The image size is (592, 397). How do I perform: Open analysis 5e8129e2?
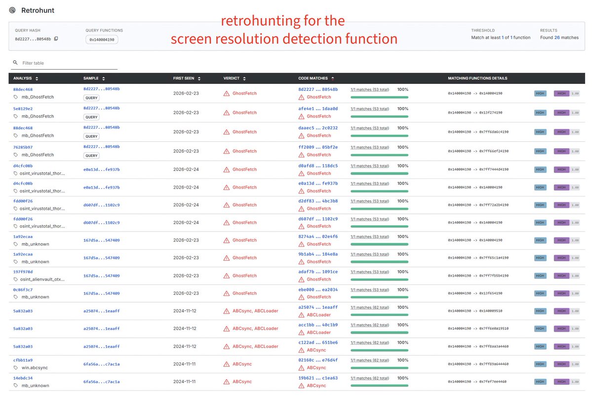point(23,109)
